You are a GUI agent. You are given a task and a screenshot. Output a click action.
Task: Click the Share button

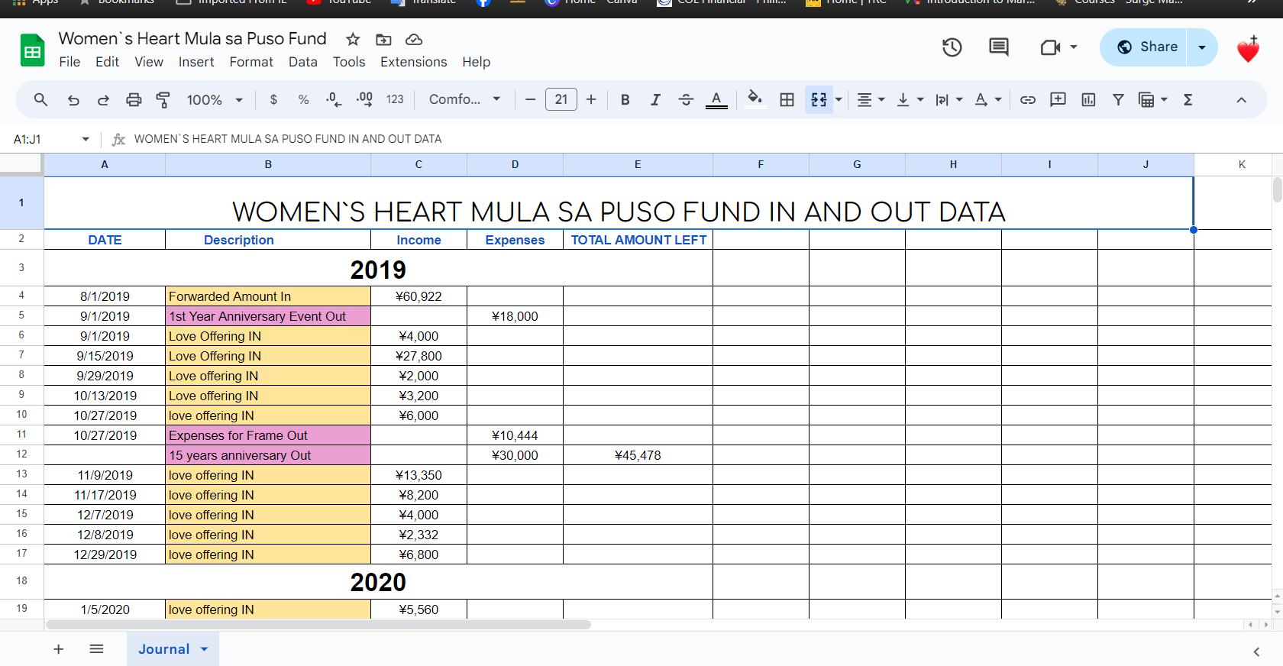point(1142,47)
